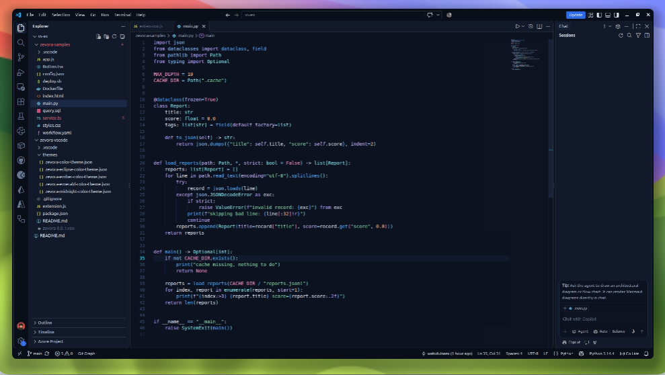Open the GitHub view in activity bar
The image size is (665, 375).
[21, 160]
